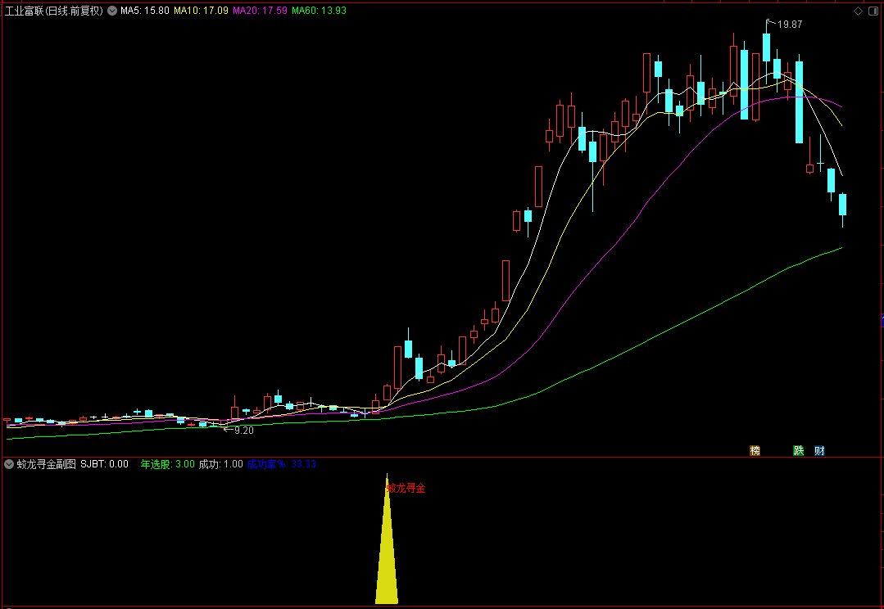Click the 19.87 high price marker
This screenshot has height=609, width=884.
coord(789,25)
